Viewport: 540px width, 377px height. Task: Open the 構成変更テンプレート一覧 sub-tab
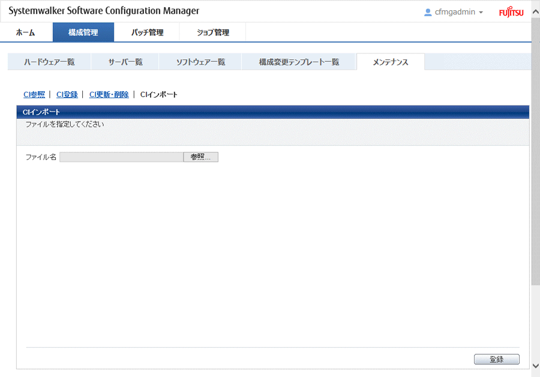[x=299, y=62]
